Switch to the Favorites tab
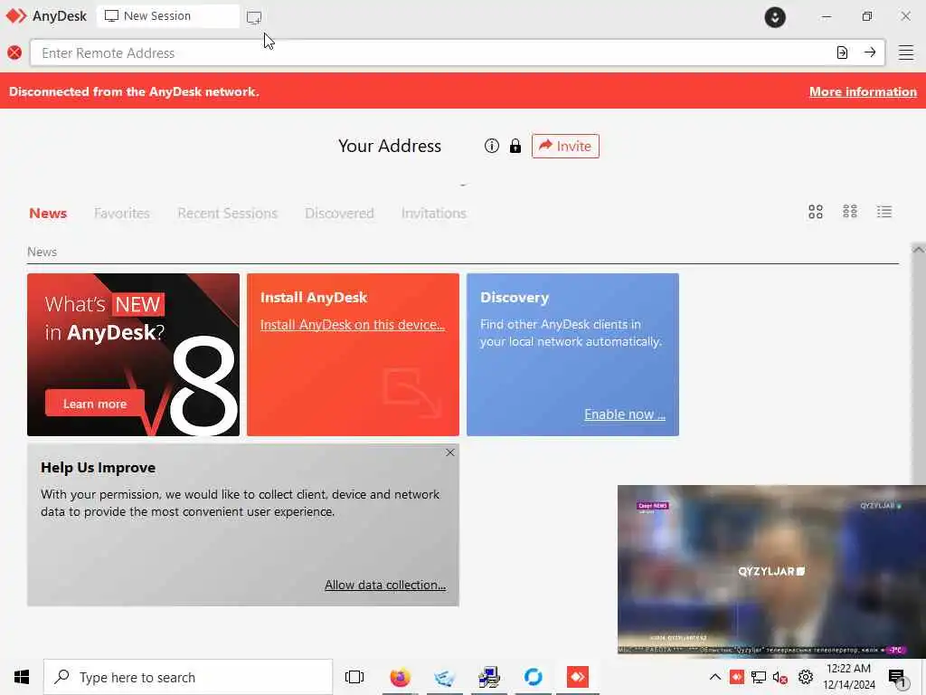 pos(122,214)
